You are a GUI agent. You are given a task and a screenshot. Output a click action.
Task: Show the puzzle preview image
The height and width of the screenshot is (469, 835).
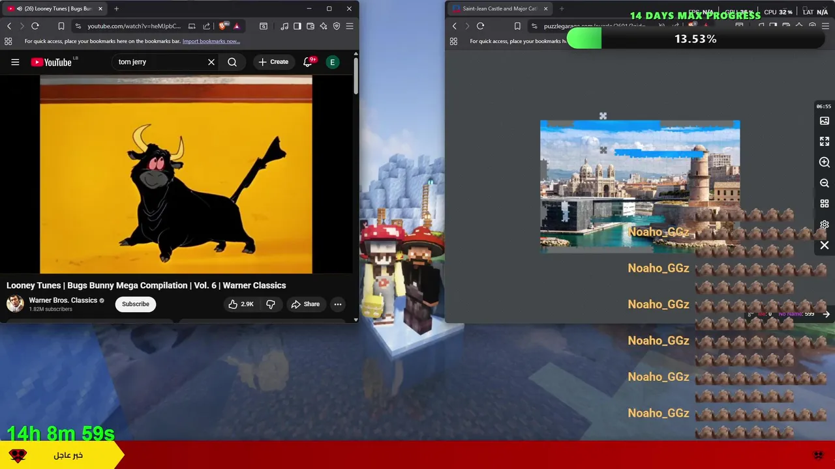pos(825,121)
